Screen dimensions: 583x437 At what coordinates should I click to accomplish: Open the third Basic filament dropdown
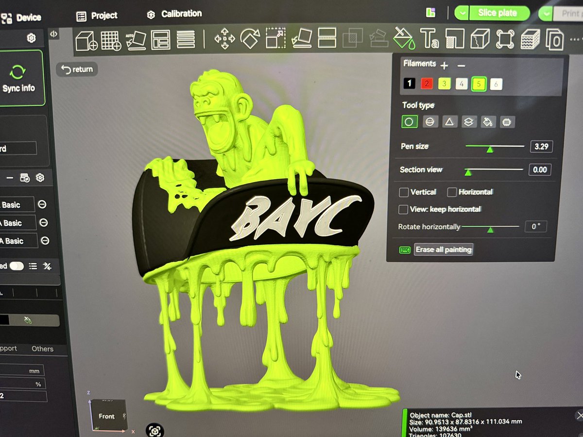pos(18,241)
